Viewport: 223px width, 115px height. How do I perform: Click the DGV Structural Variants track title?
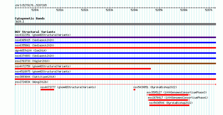coord(35,32)
